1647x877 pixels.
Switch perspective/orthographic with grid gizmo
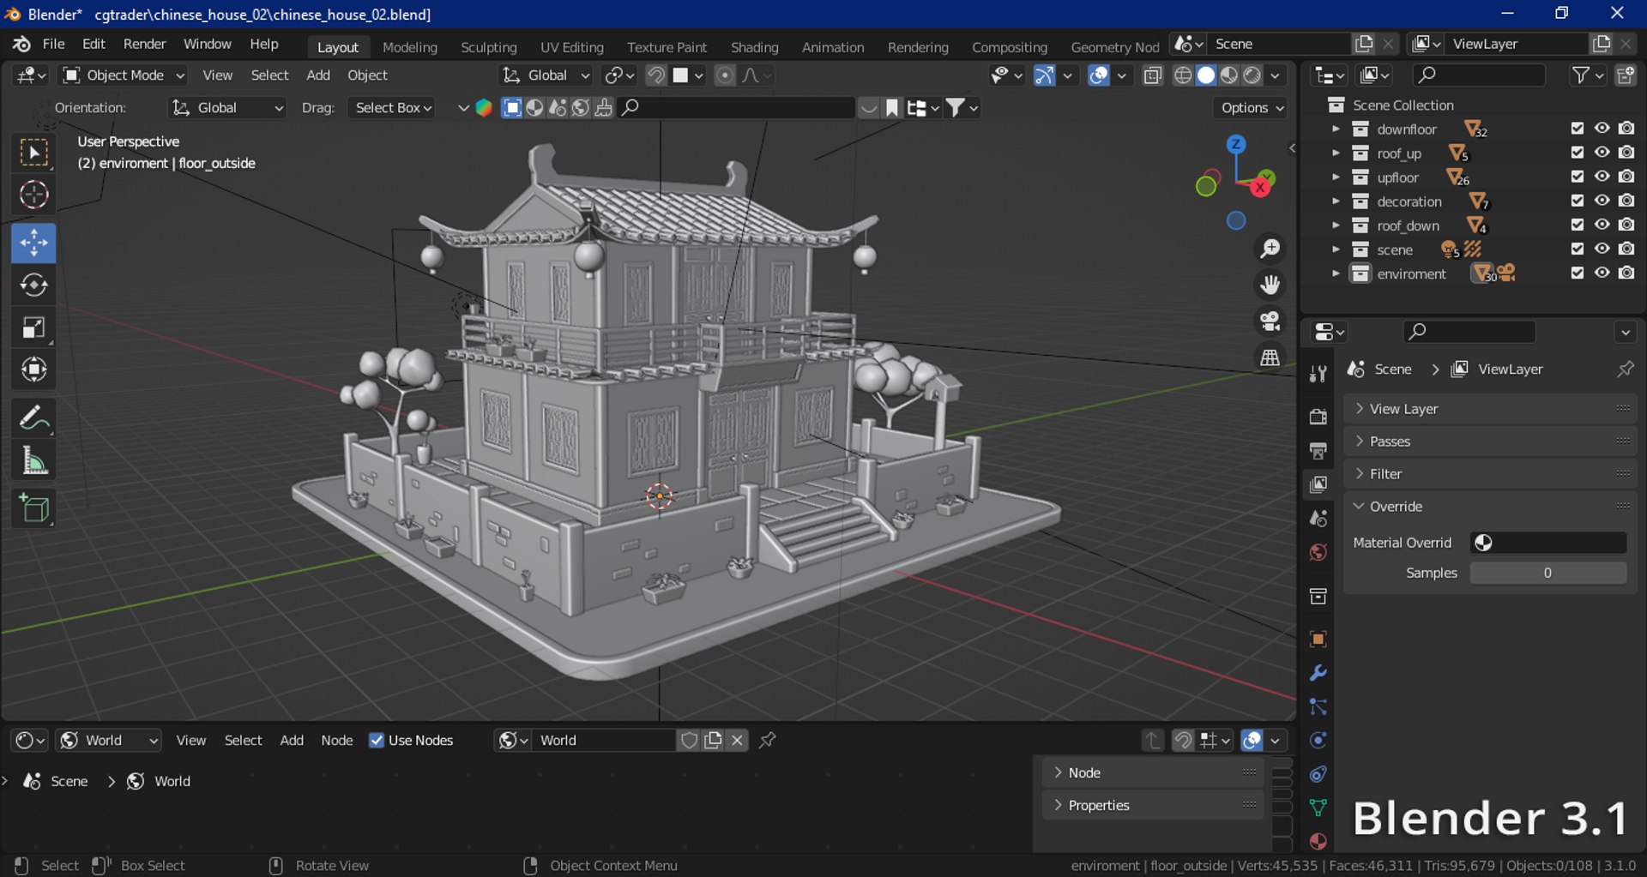(1270, 357)
